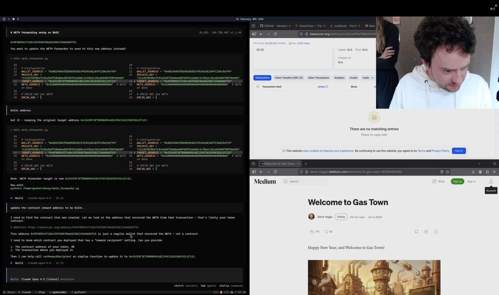Switch to OpenClaw browser tab
The width and height of the screenshot is (499, 295).
click(308, 26)
